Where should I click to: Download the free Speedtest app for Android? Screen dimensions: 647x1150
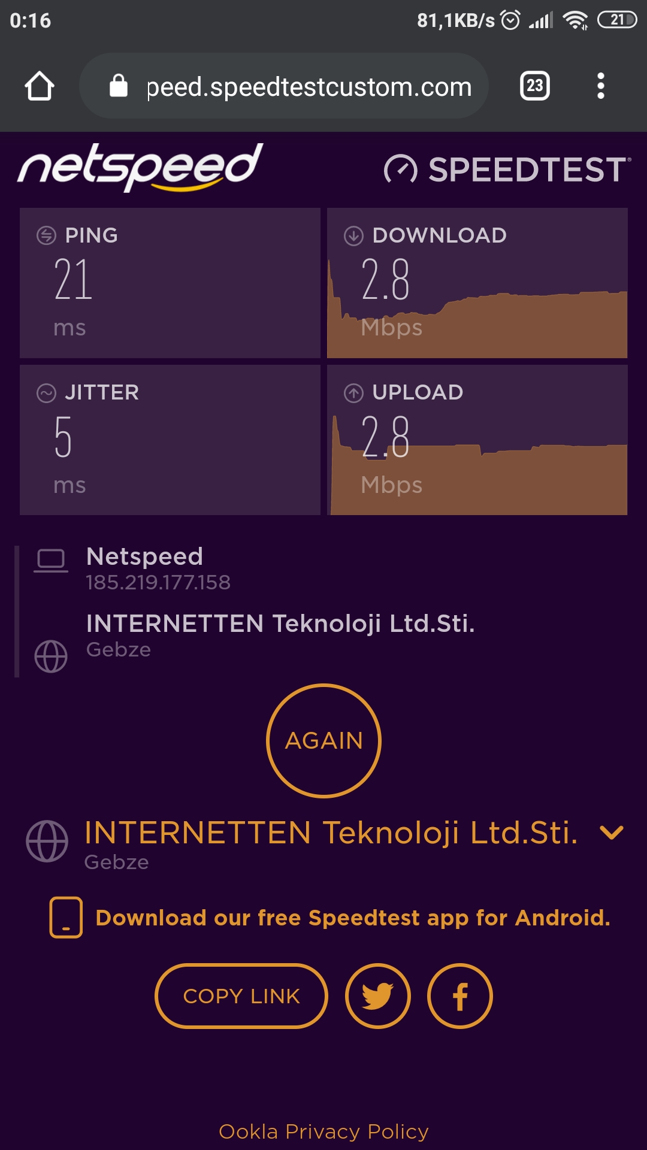353,918
